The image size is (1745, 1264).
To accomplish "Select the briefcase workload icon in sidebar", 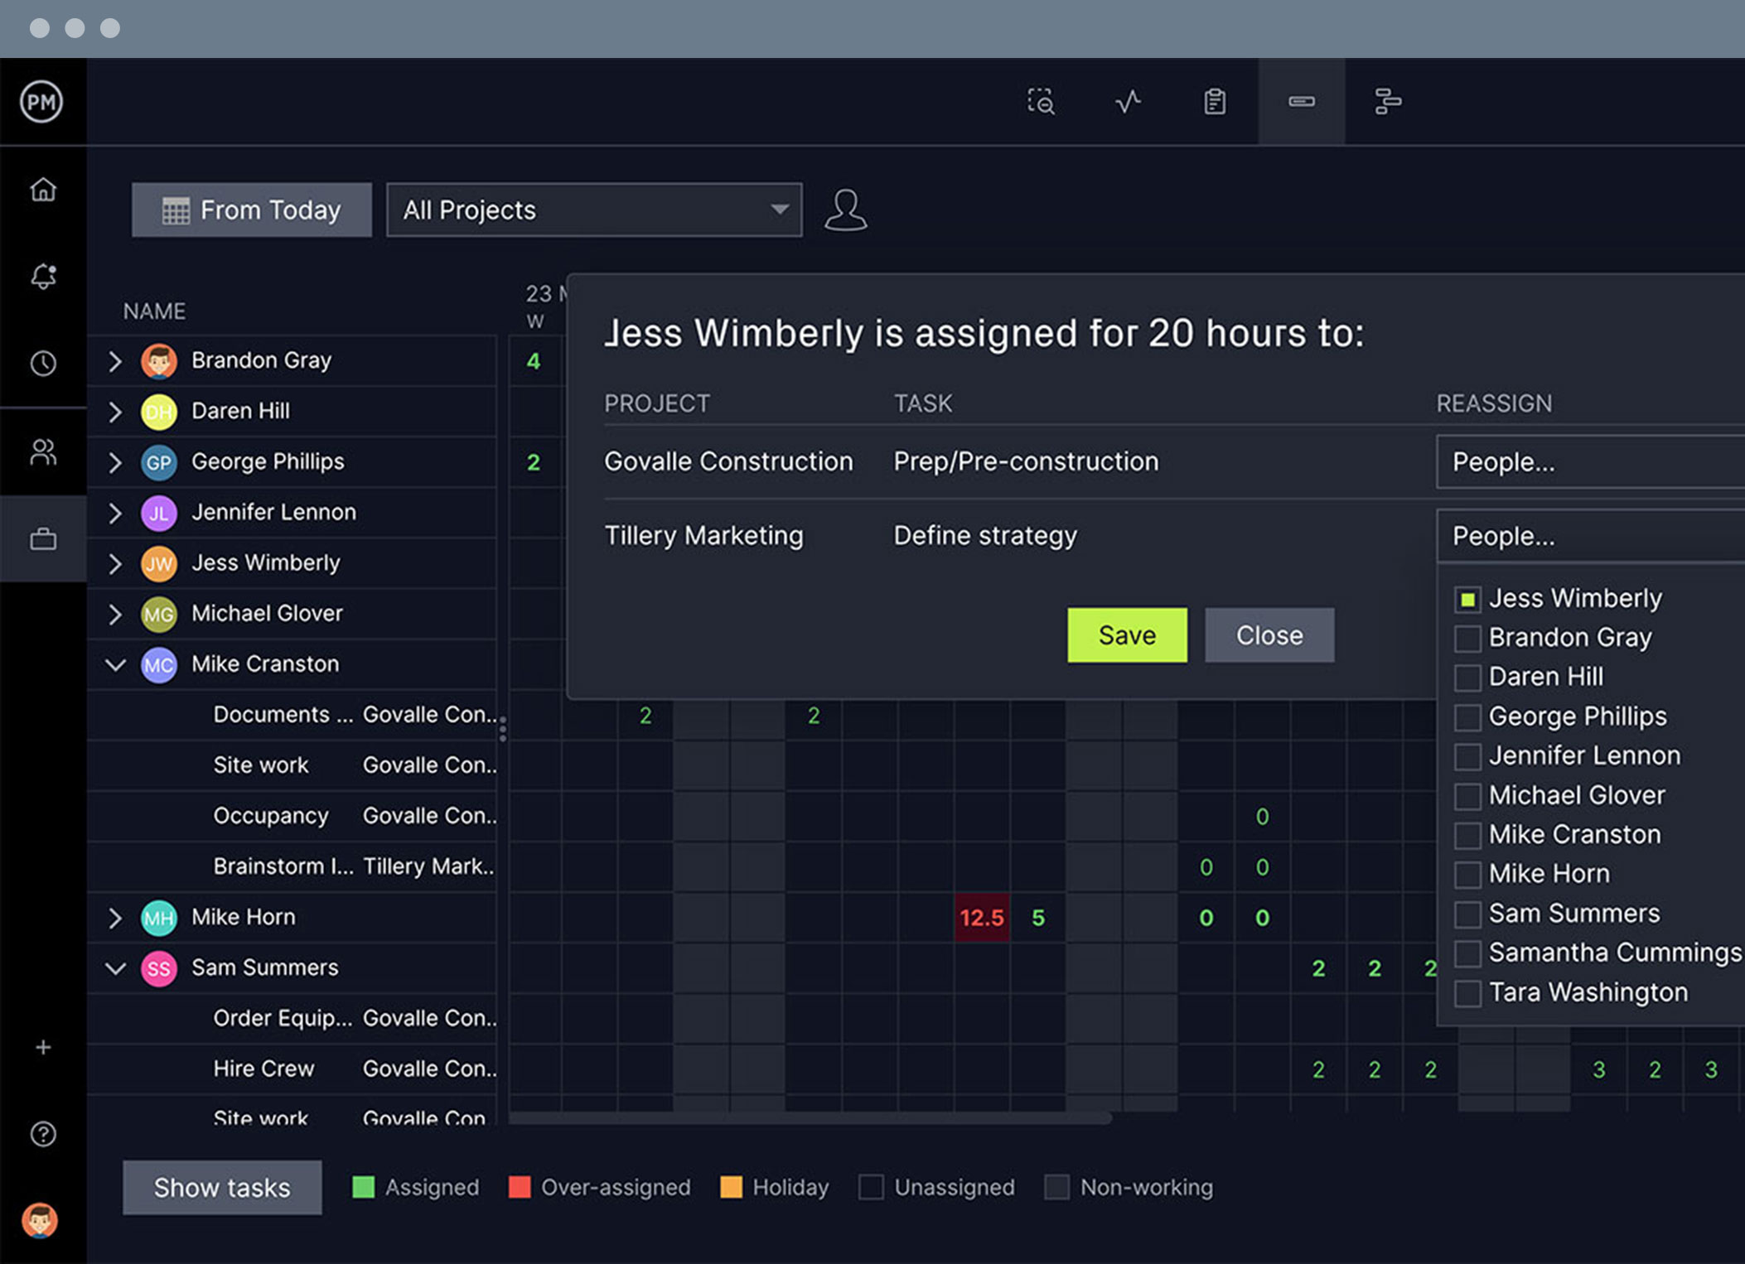I will point(42,538).
